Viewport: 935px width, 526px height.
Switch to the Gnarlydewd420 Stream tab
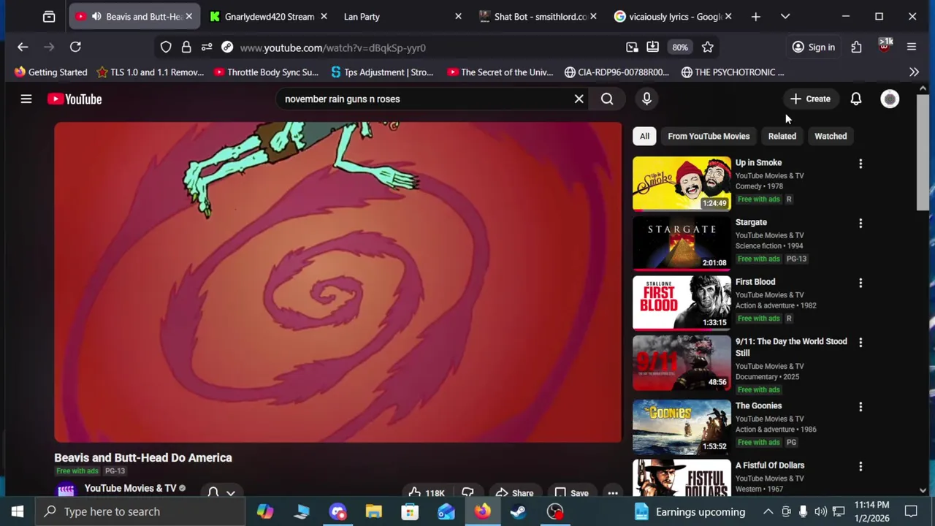(270, 16)
